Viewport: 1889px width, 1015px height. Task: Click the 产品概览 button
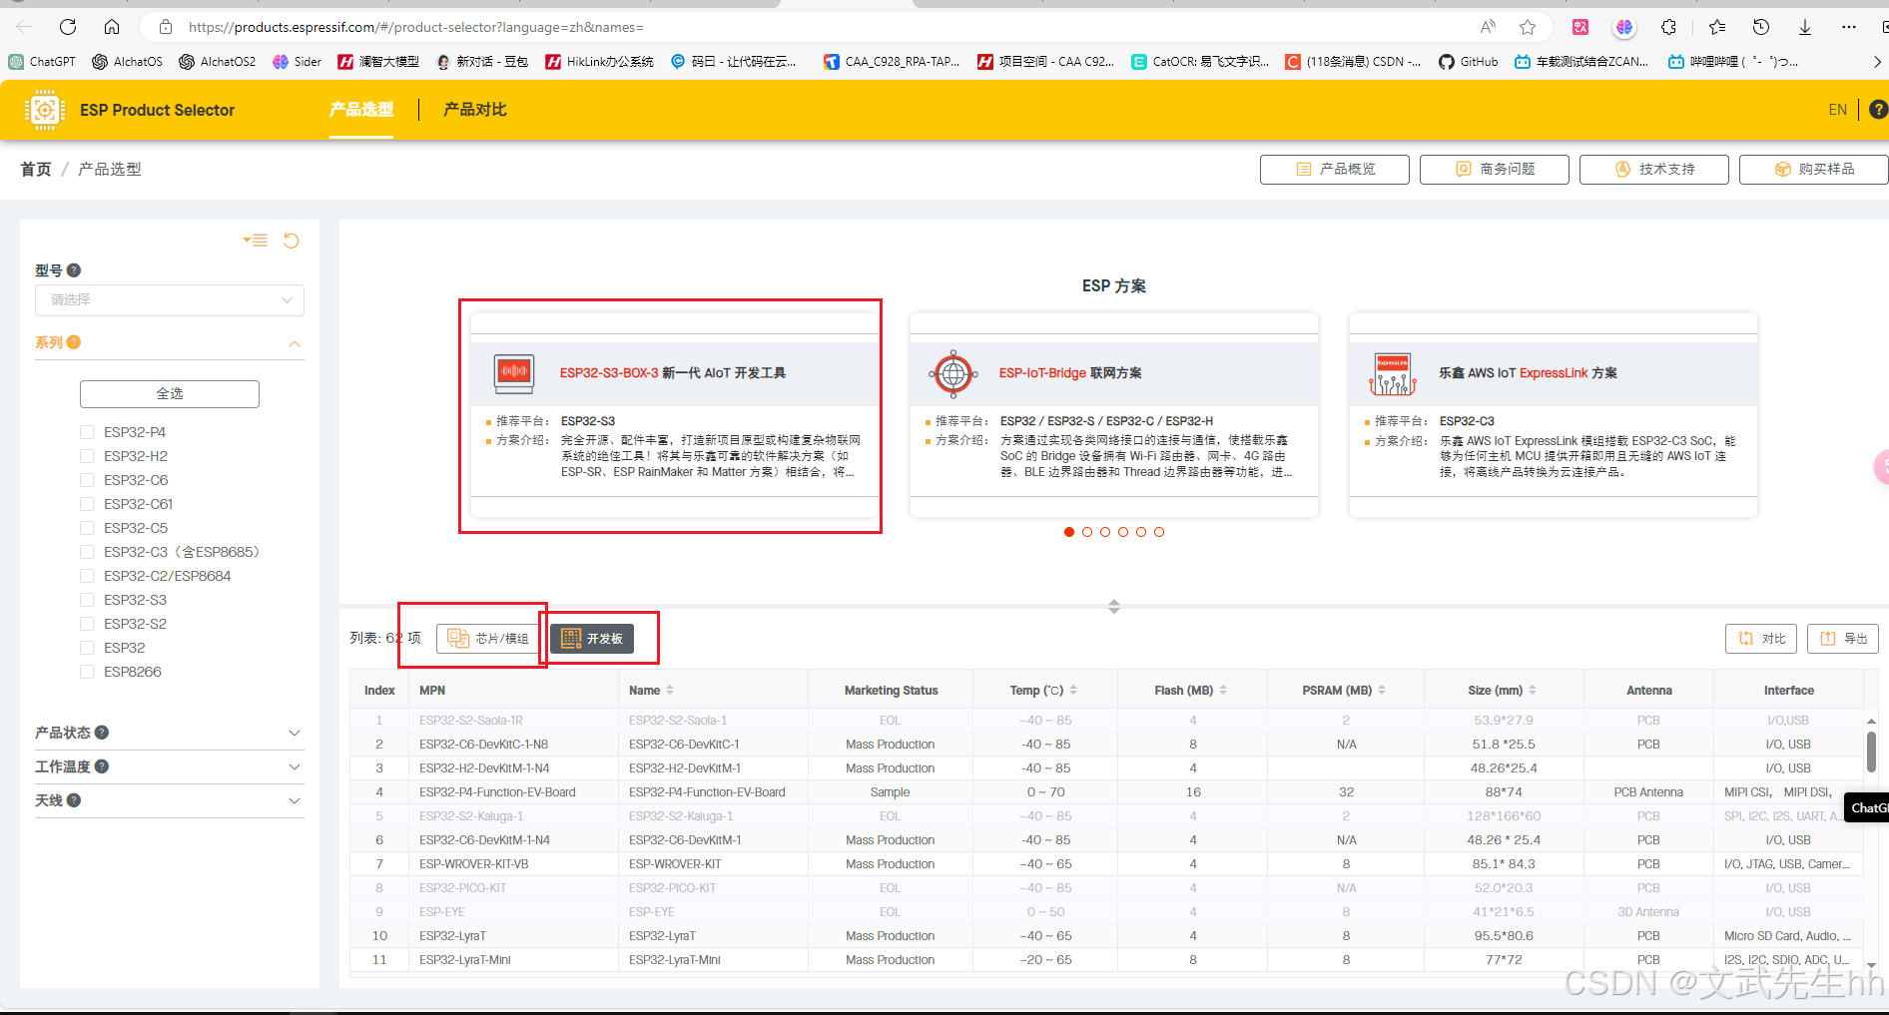tap(1335, 170)
